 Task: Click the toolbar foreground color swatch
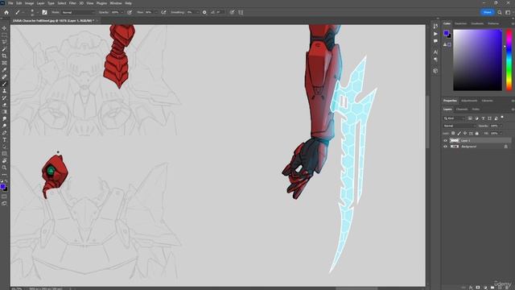tap(3, 187)
